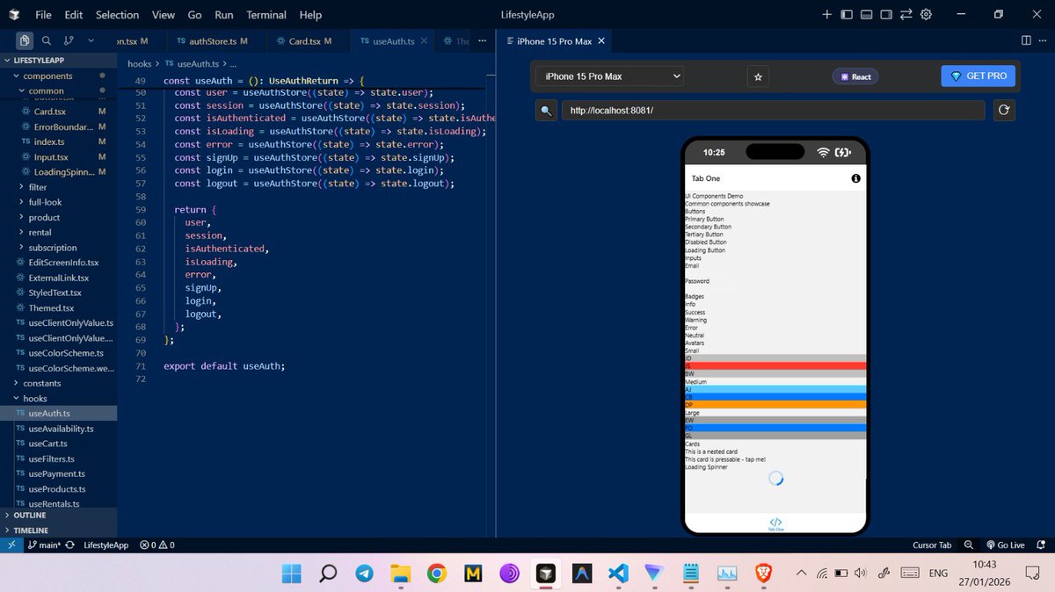
Task: Open the Explorer view in the sidebar
Action: pyautogui.click(x=24, y=40)
